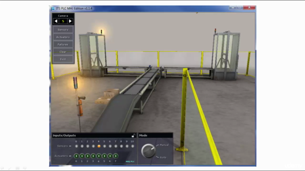The width and height of the screenshot is (305, 171).
Task: Click the Sensors row label in I/O panel
Action: (x=62, y=146)
